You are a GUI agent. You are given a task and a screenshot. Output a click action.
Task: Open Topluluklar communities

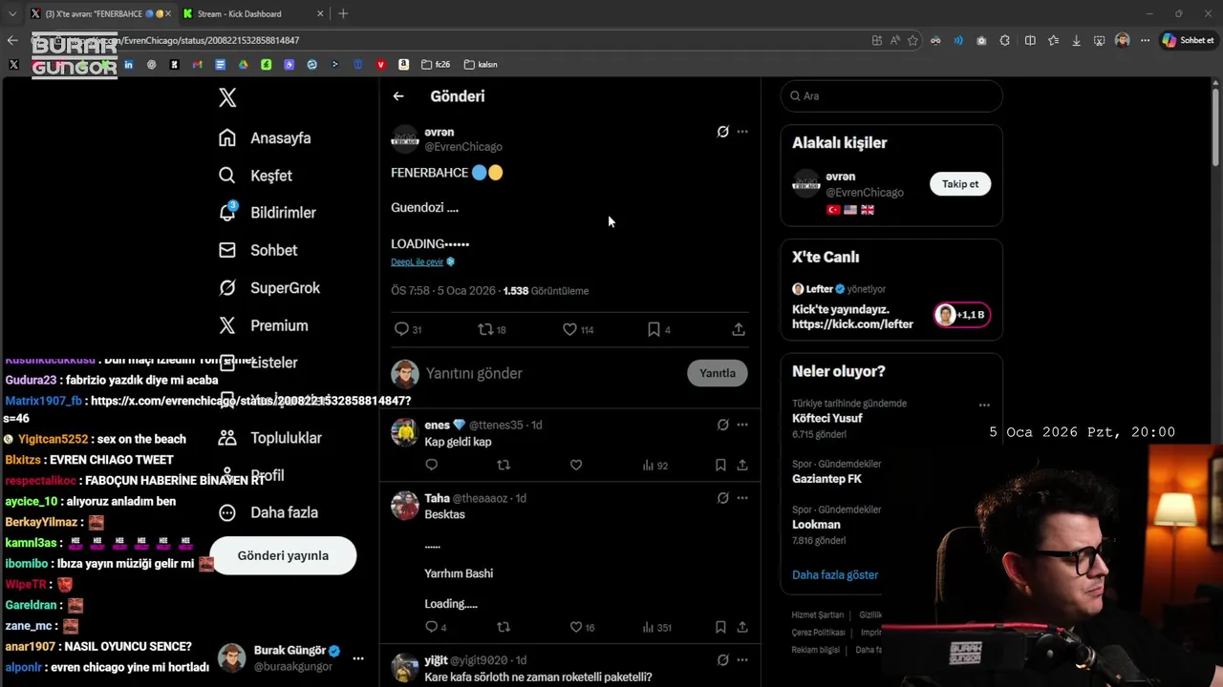pyautogui.click(x=269, y=438)
